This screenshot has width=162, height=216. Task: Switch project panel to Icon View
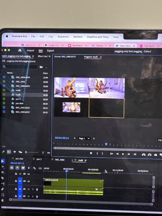click(15, 152)
